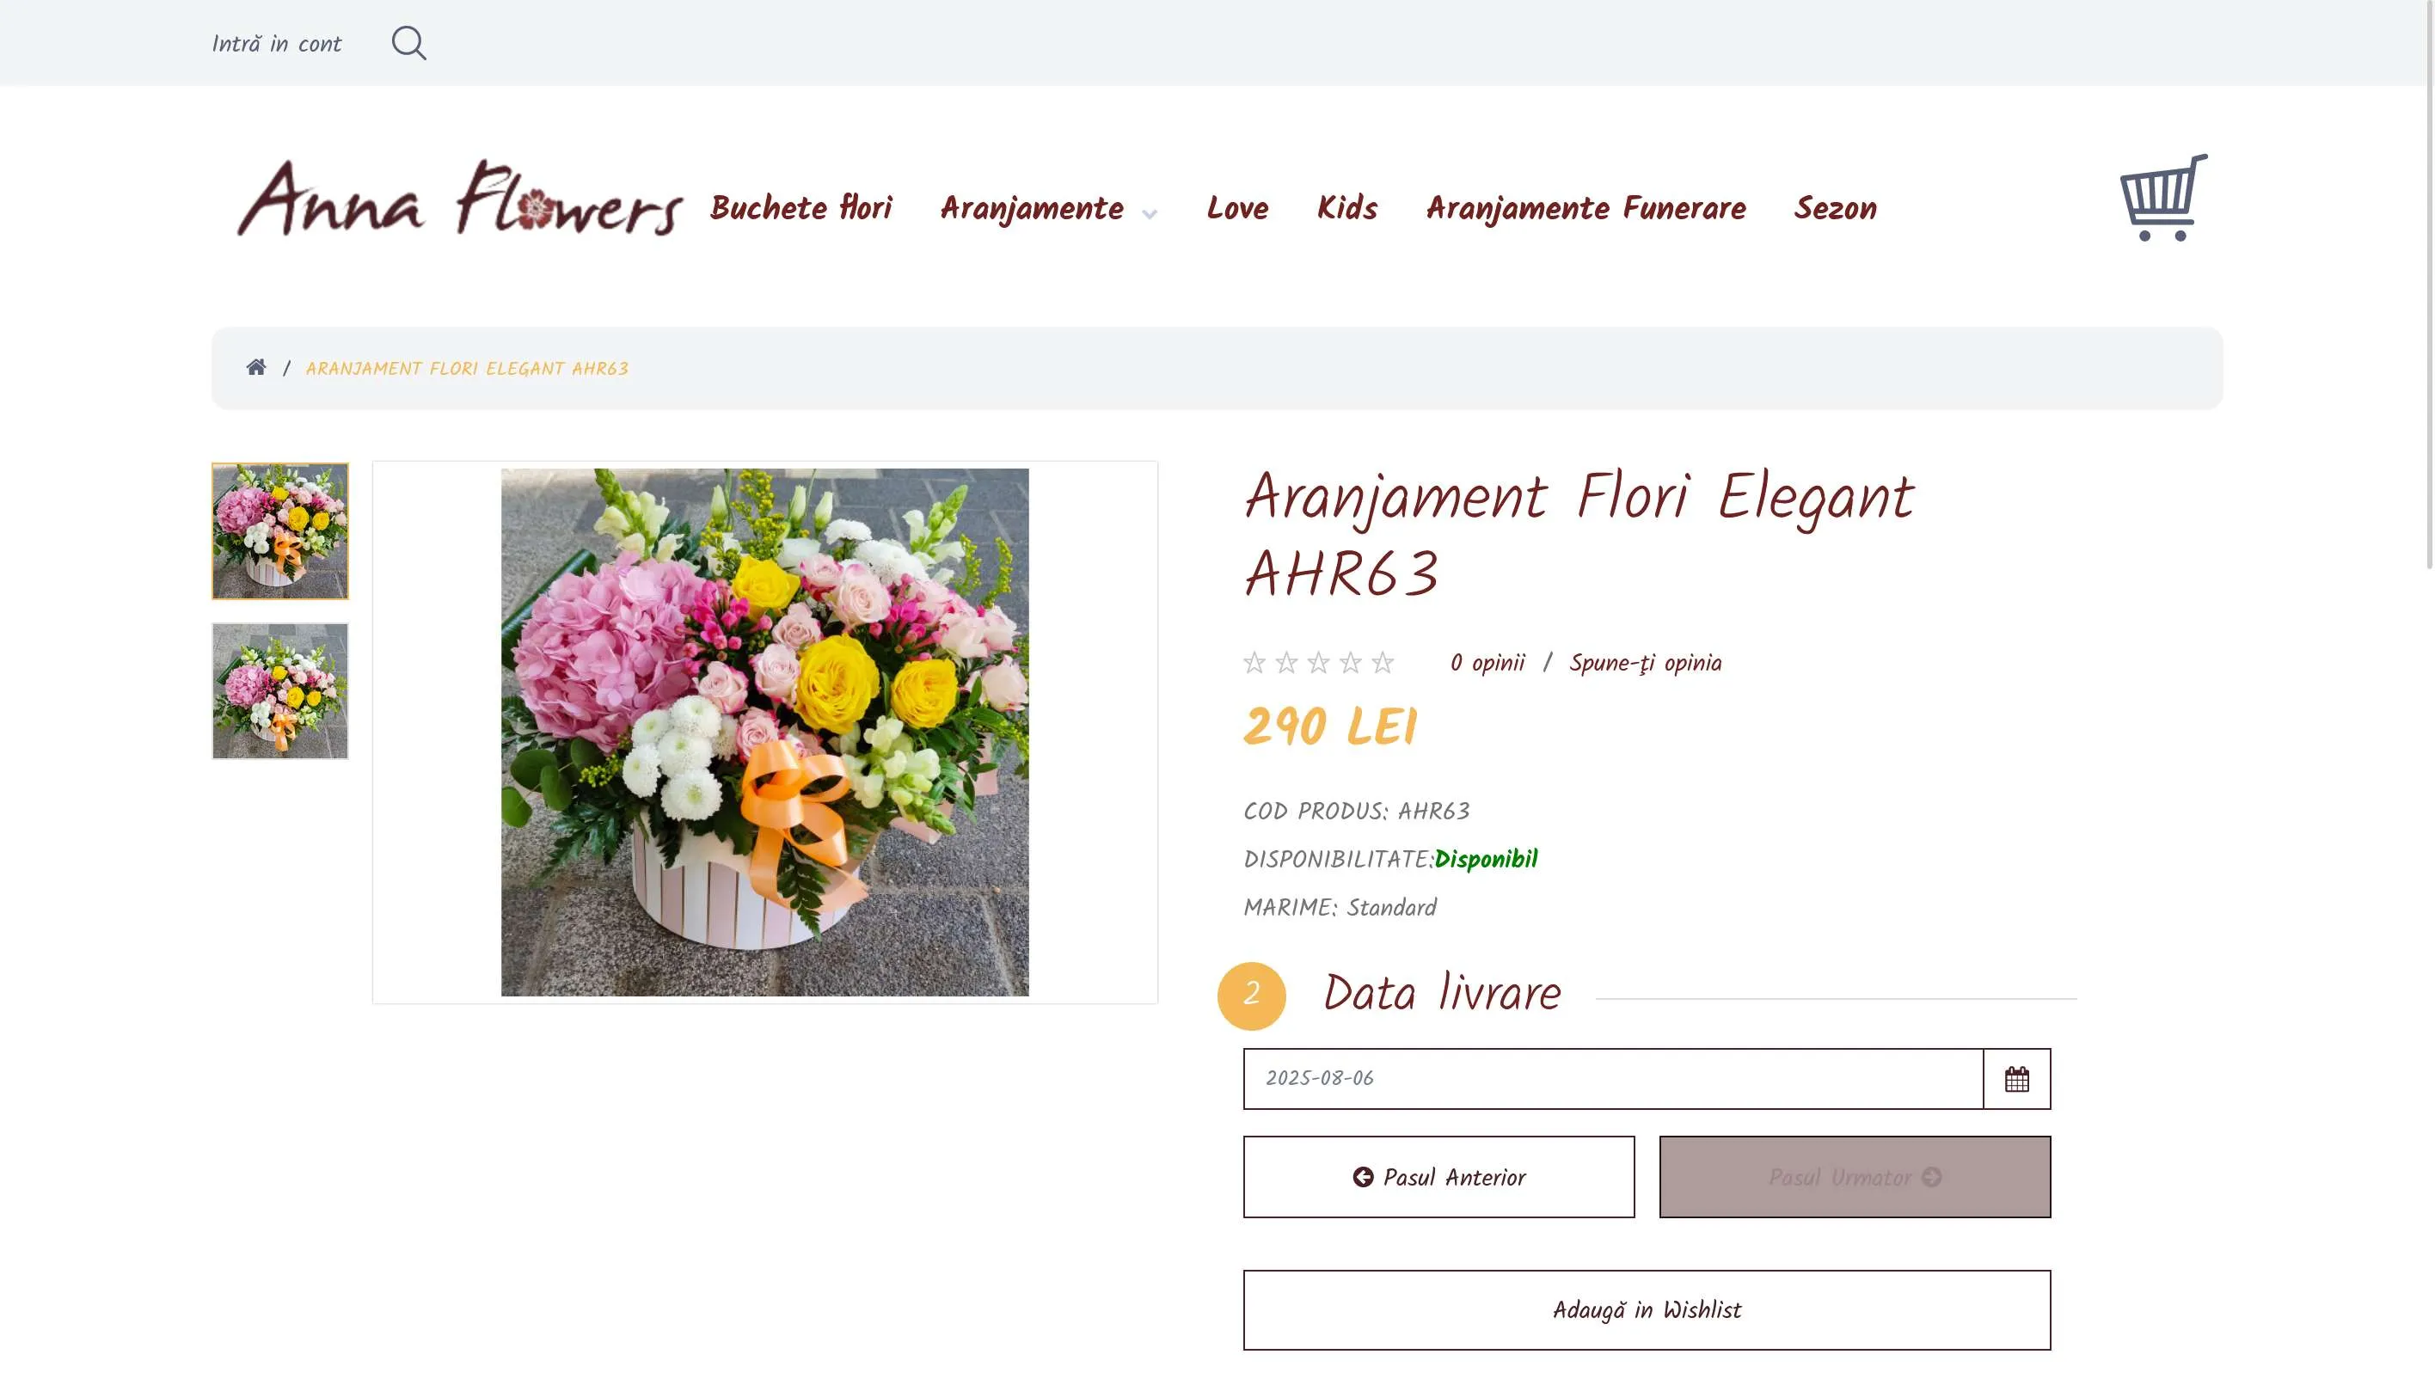Continue with Pasul Urmator button

click(x=1855, y=1176)
